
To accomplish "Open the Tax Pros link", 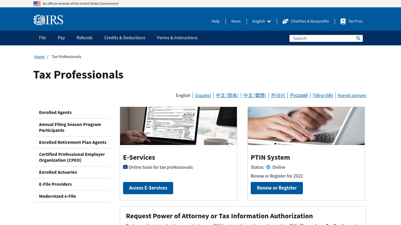I will pos(355,21).
